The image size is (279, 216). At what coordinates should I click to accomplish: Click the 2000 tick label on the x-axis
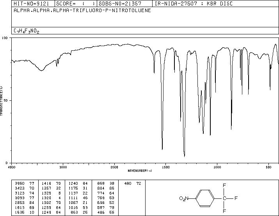tap(114, 167)
